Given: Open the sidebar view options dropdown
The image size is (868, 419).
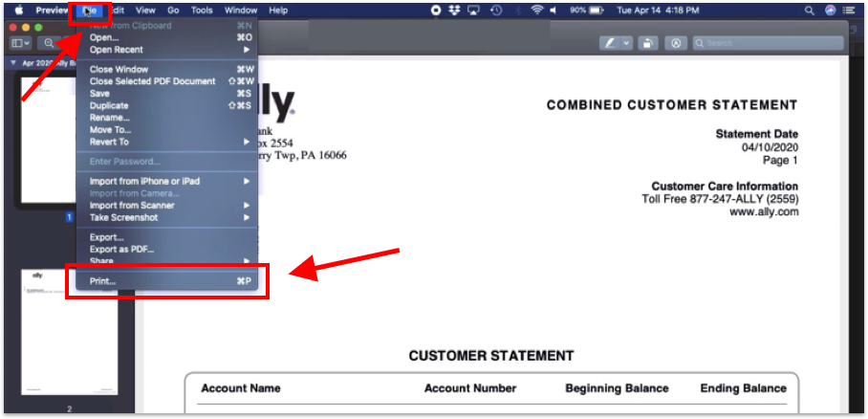Looking at the screenshot, I should [x=20, y=43].
